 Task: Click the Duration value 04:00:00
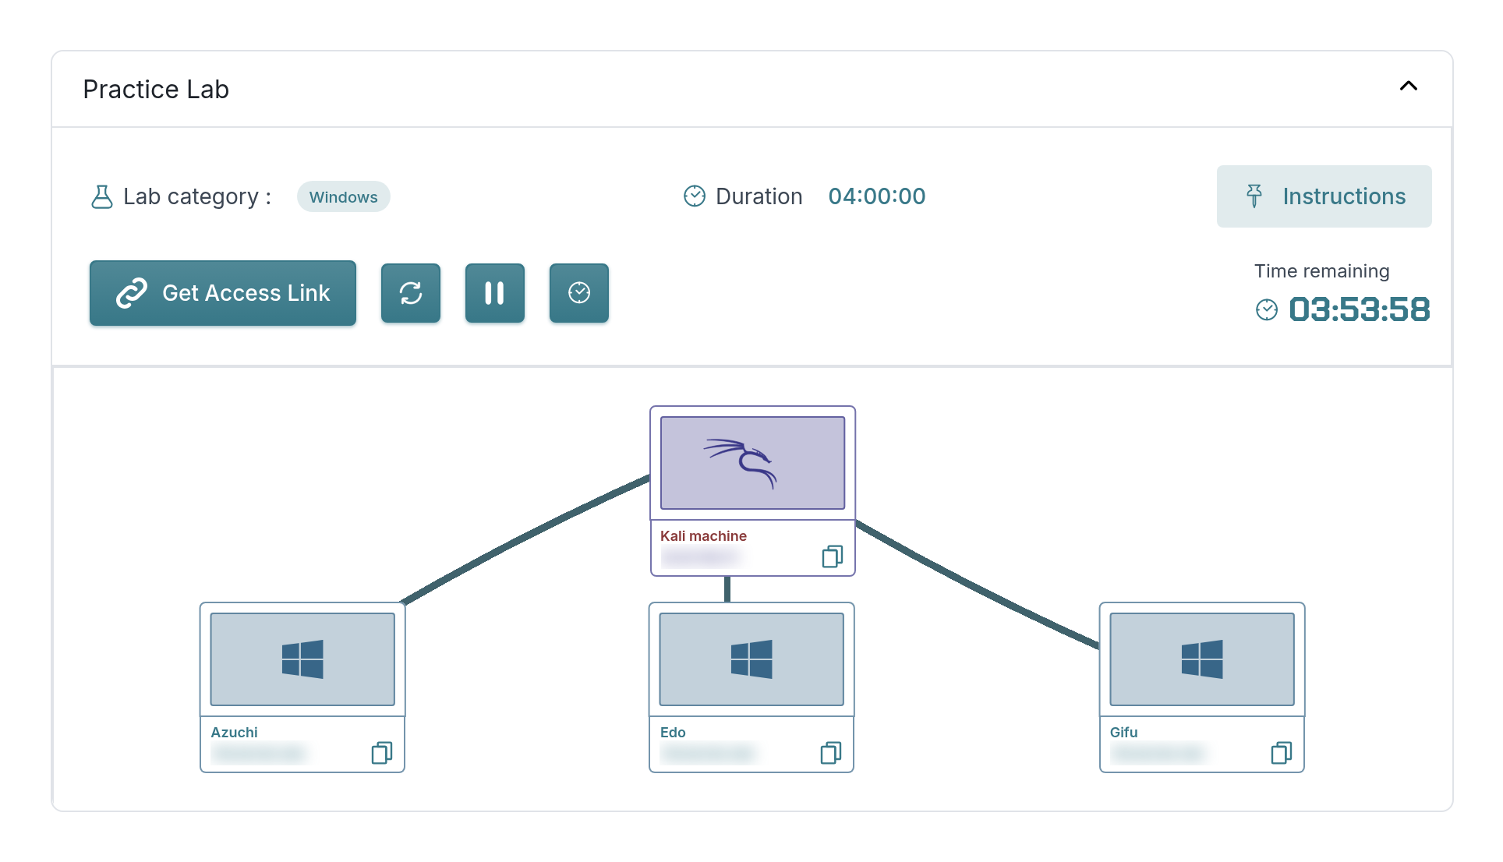click(877, 196)
